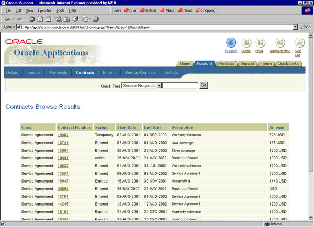Switch to the Home tab
The width and height of the screenshot is (314, 228).
coord(185,64)
